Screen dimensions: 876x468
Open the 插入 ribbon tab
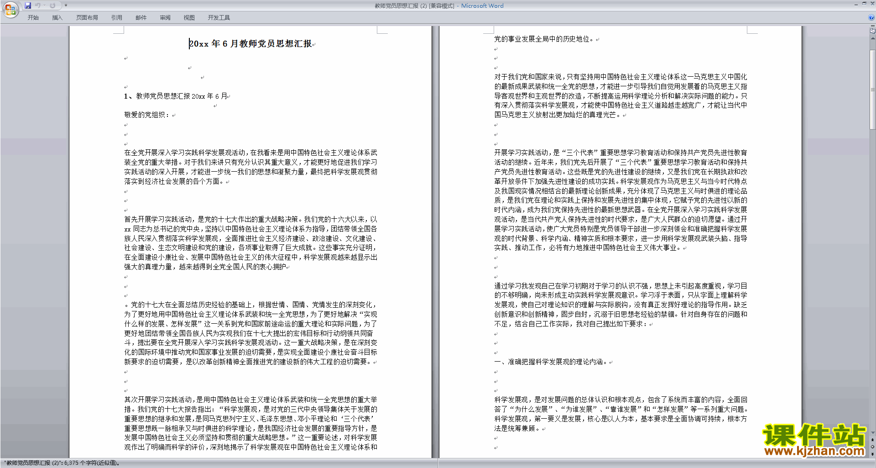(x=57, y=18)
